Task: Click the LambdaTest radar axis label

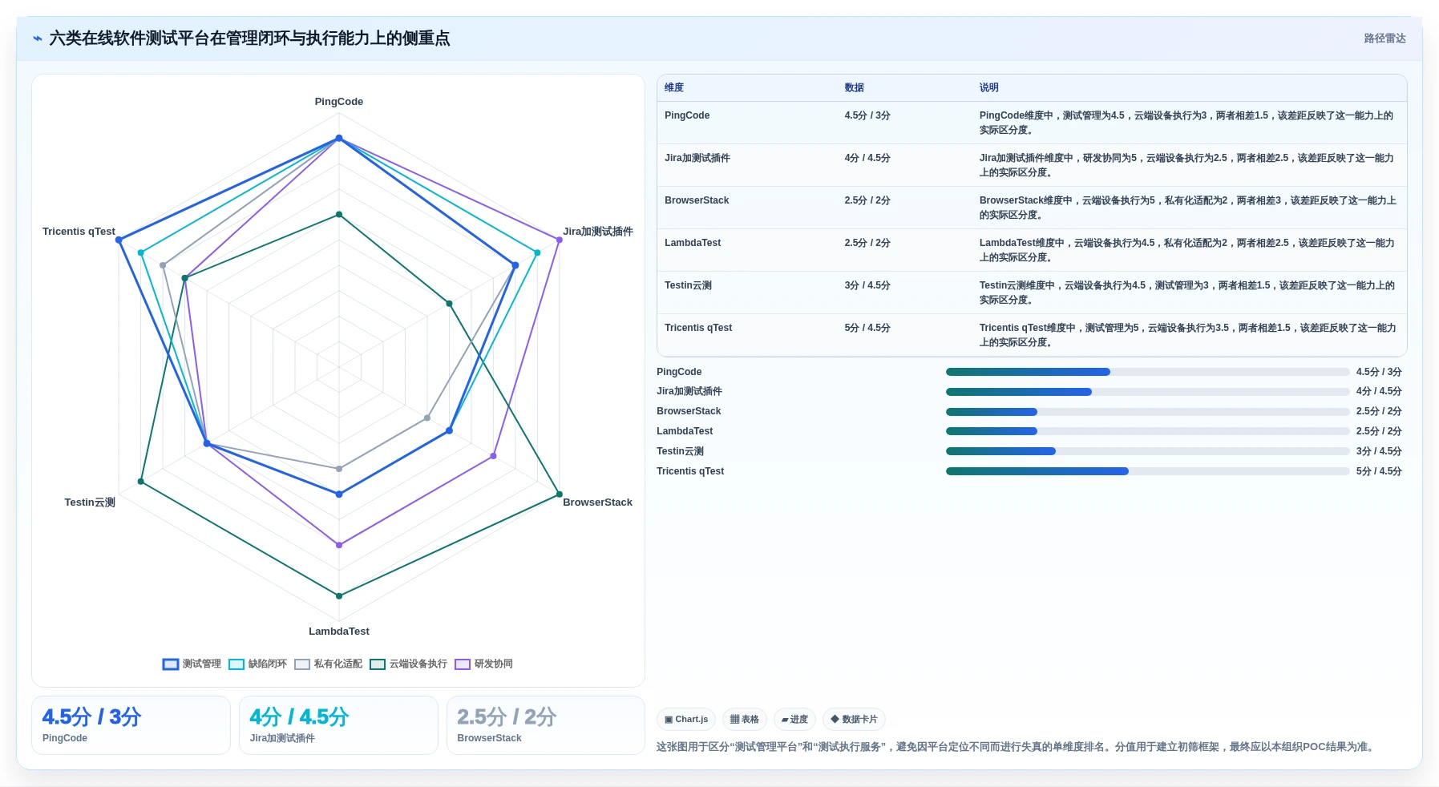Action: (x=339, y=632)
